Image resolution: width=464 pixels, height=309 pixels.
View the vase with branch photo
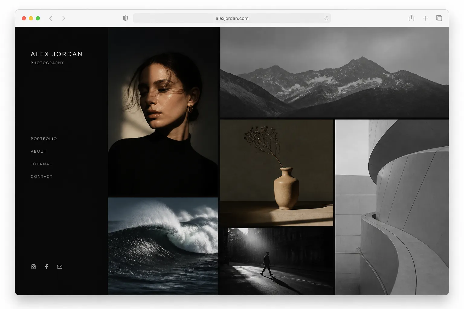(276, 173)
